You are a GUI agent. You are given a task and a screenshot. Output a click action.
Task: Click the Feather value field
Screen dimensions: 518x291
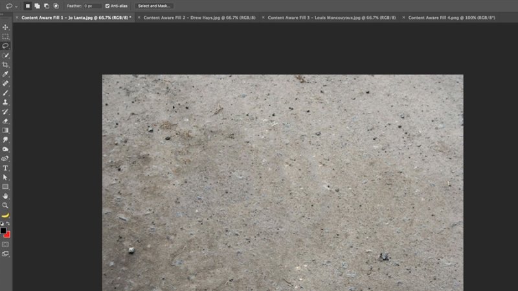point(92,6)
